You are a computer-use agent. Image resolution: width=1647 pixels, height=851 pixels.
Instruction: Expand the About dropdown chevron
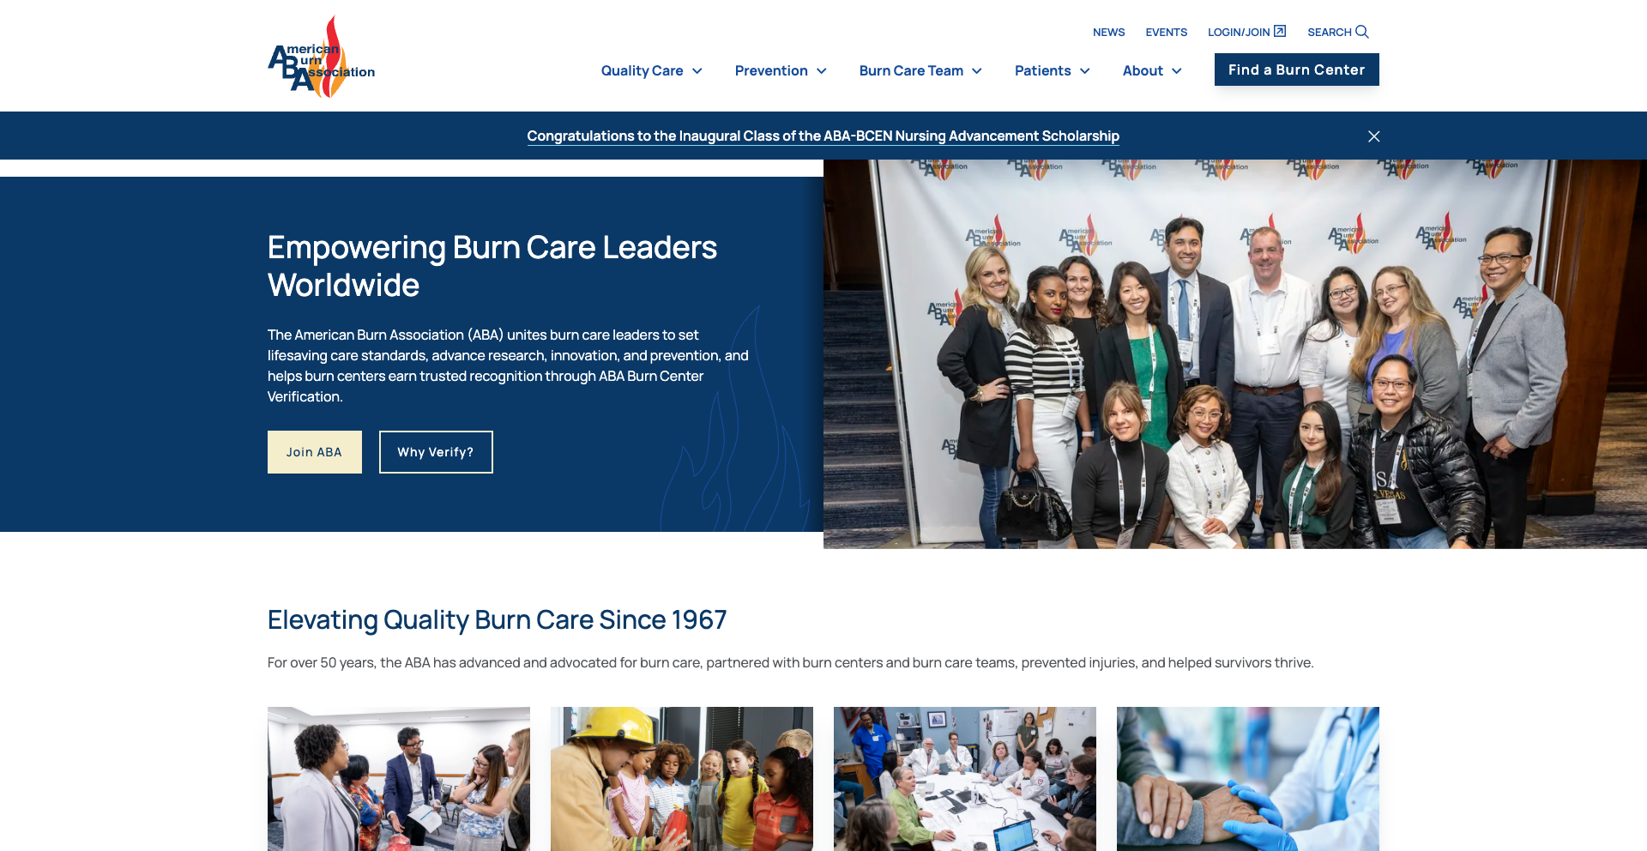(1177, 71)
